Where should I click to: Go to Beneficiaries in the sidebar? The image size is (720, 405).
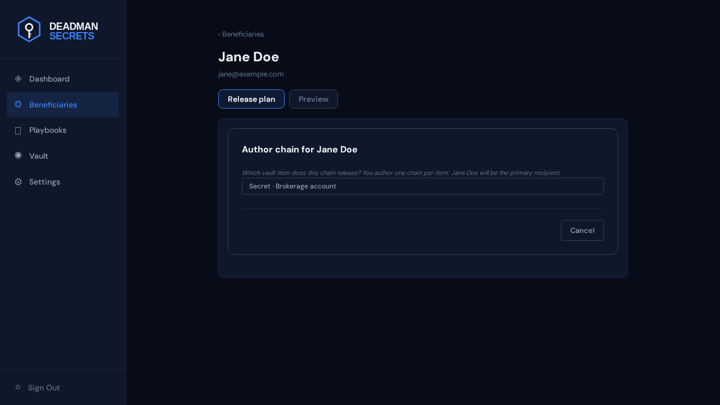click(x=62, y=105)
